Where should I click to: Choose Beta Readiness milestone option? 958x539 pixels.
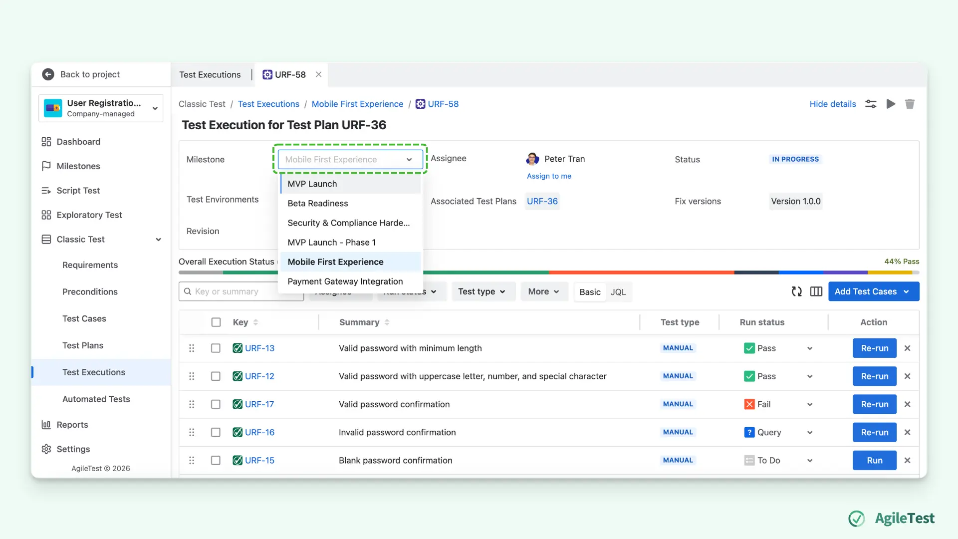tap(350, 203)
